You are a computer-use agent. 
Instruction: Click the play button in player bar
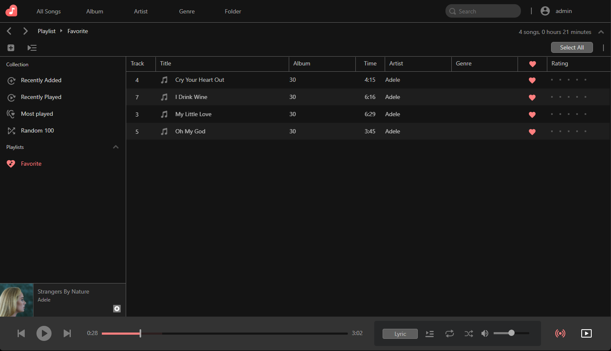(x=44, y=333)
